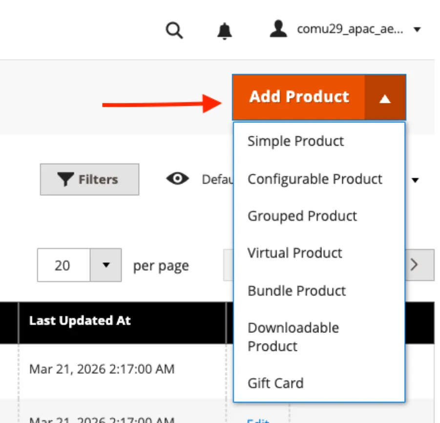The image size is (440, 423).
Task: Sort by Last Updated At column header
Action: (80, 321)
